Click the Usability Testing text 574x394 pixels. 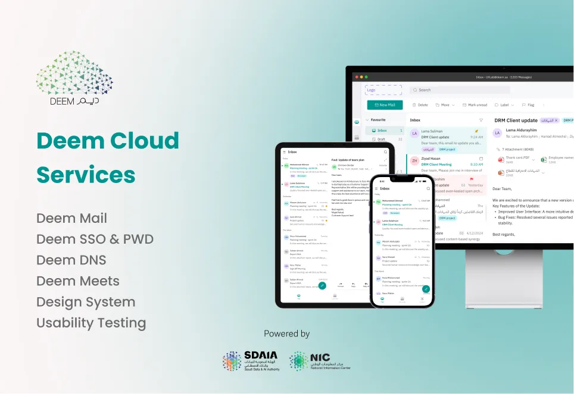point(91,323)
